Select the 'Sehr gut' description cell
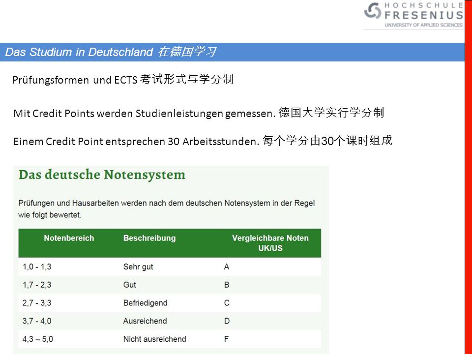 click(x=138, y=266)
